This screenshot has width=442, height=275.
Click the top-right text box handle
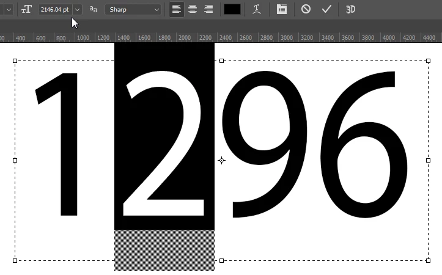tap(428, 61)
